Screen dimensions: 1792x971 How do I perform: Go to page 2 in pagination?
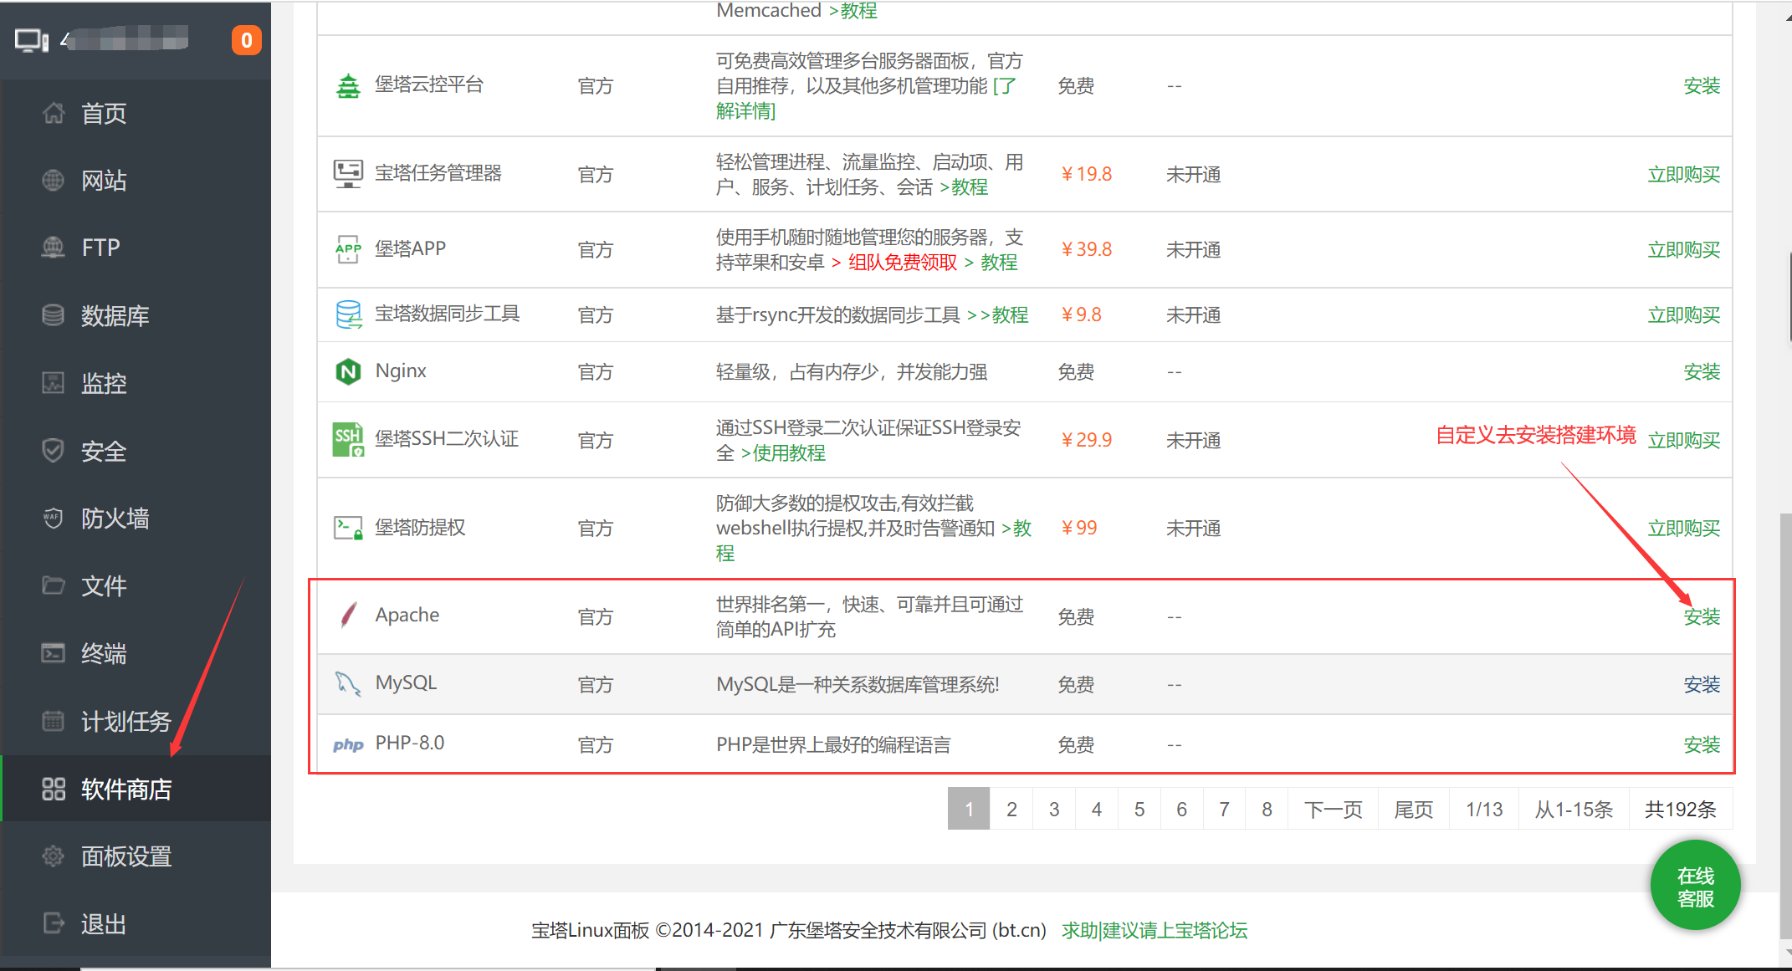click(x=1011, y=809)
